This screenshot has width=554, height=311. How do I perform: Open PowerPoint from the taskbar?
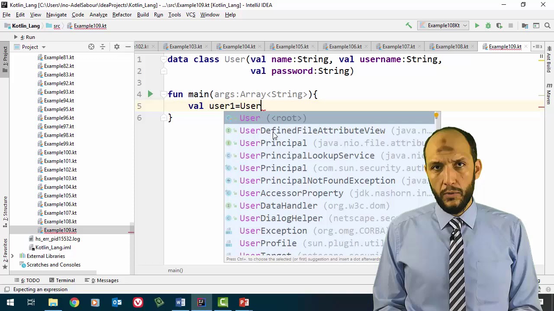click(x=244, y=302)
